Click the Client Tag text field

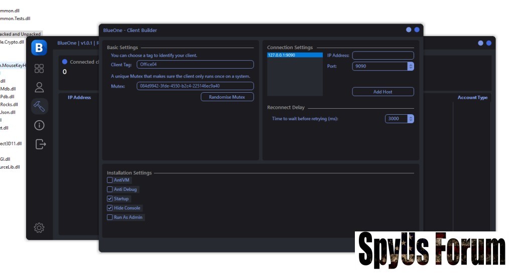pos(195,65)
